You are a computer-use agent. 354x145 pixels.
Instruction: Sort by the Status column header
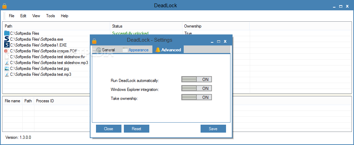pyautogui.click(x=146, y=26)
